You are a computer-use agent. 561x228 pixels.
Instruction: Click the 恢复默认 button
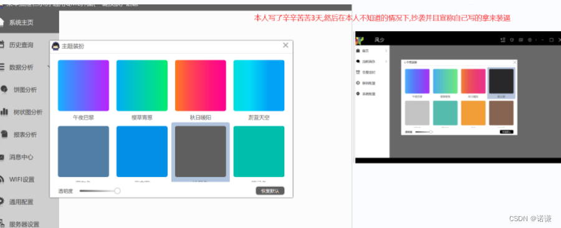(x=270, y=191)
